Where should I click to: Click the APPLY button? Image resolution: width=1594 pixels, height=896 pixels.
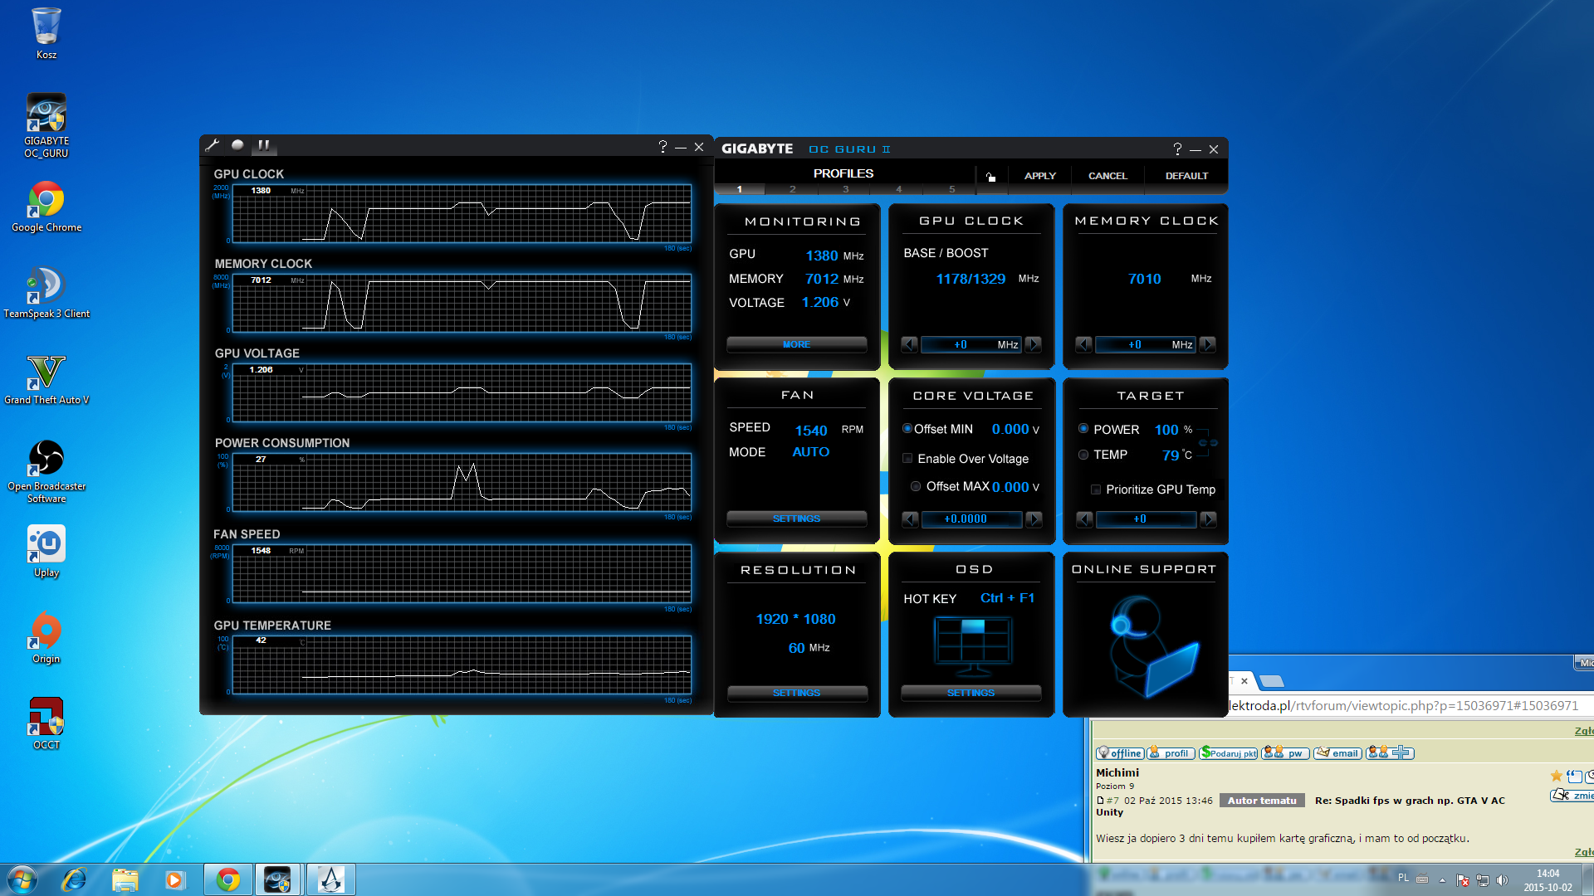[x=1040, y=176]
